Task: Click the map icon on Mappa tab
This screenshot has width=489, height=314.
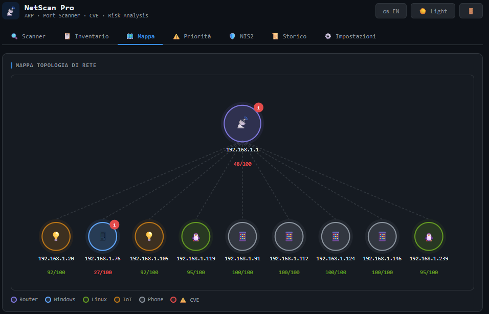Action: (130, 36)
